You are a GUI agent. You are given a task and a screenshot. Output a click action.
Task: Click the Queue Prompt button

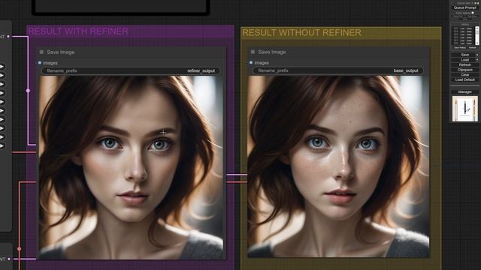coord(464,7)
